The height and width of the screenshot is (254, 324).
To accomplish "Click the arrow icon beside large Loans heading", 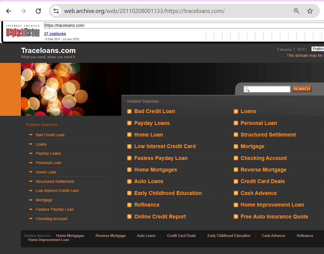I will tap(236, 111).
